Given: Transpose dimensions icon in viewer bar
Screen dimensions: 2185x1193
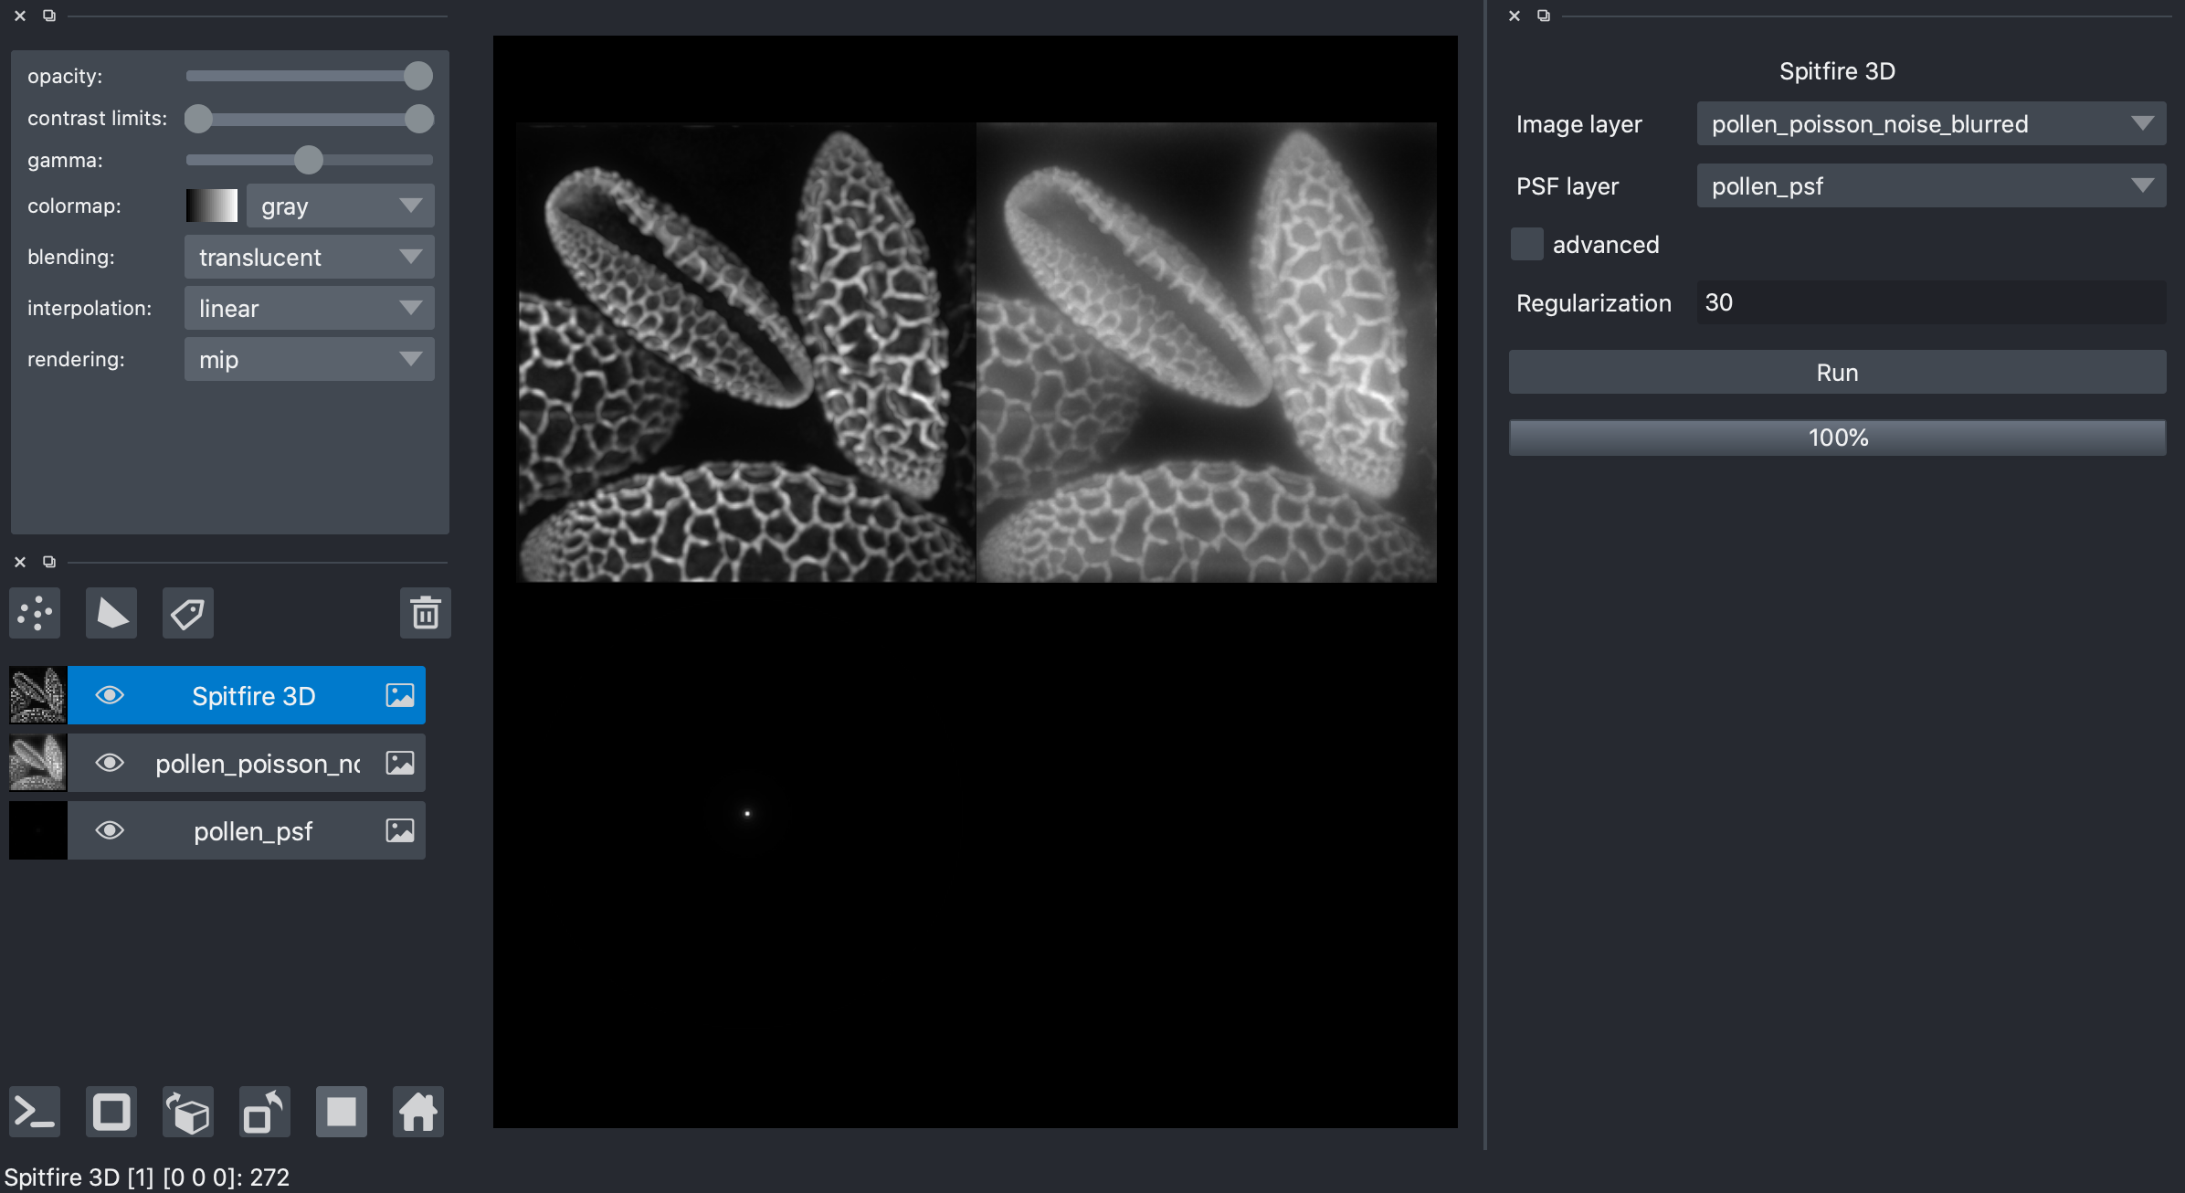Looking at the screenshot, I should coord(265,1112).
